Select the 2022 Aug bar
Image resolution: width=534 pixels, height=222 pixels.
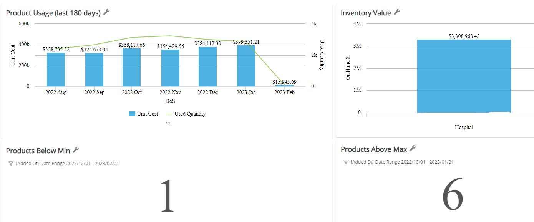click(56, 70)
